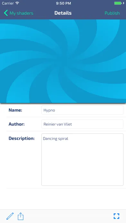
Task: Tap the pencil edit icon
Action: [10, 216]
